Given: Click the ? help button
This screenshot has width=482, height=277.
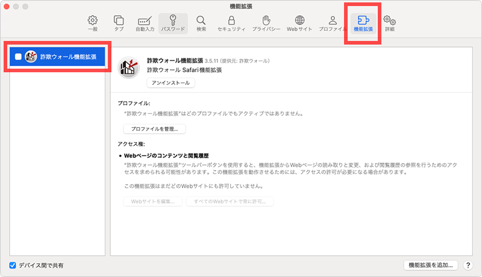Looking at the screenshot, I should (468, 265).
